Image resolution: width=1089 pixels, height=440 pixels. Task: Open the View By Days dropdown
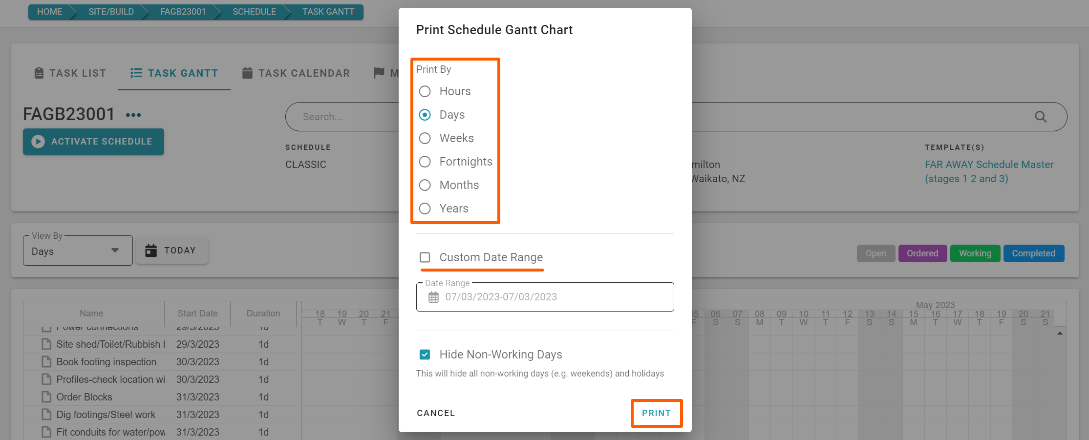coord(78,251)
